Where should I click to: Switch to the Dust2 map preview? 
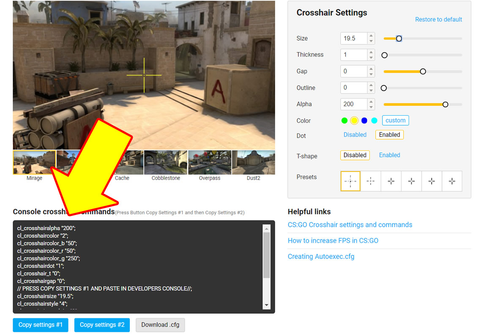pyautogui.click(x=253, y=162)
